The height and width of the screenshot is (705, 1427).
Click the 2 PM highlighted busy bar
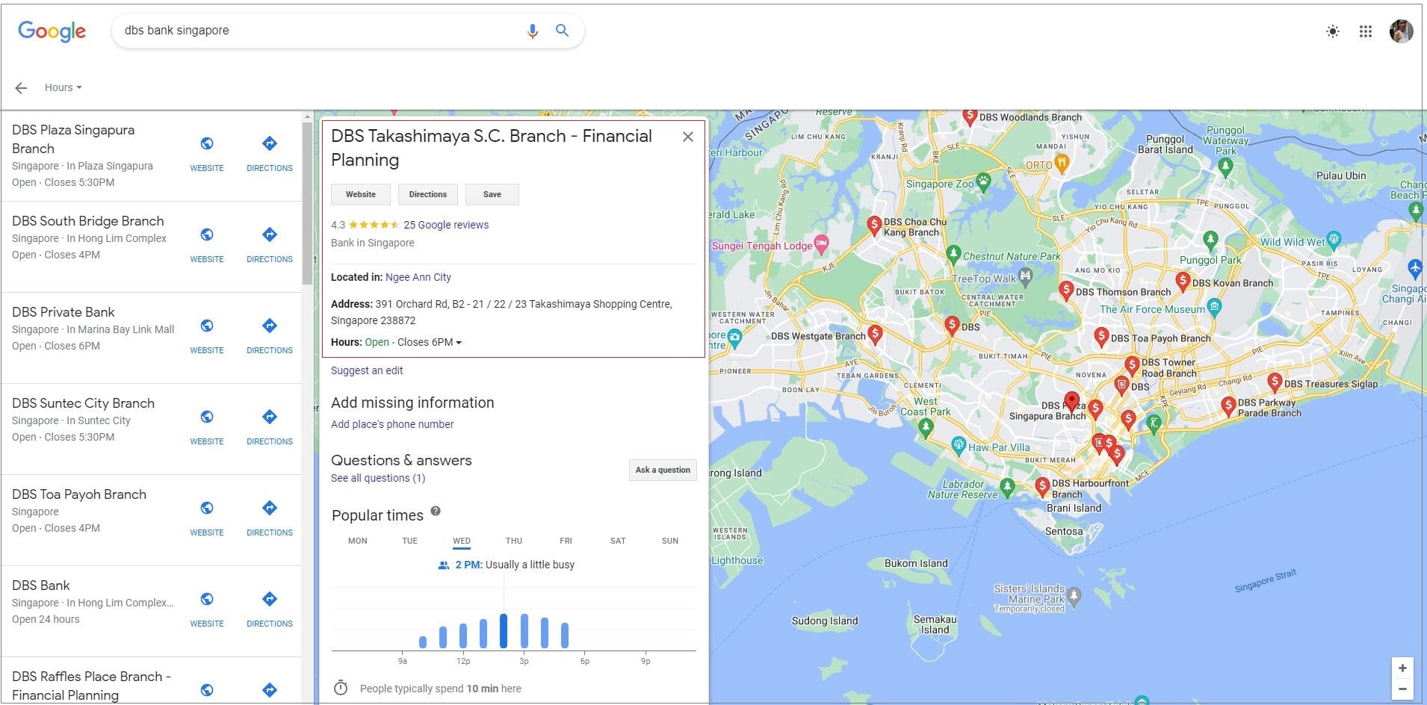[504, 631]
